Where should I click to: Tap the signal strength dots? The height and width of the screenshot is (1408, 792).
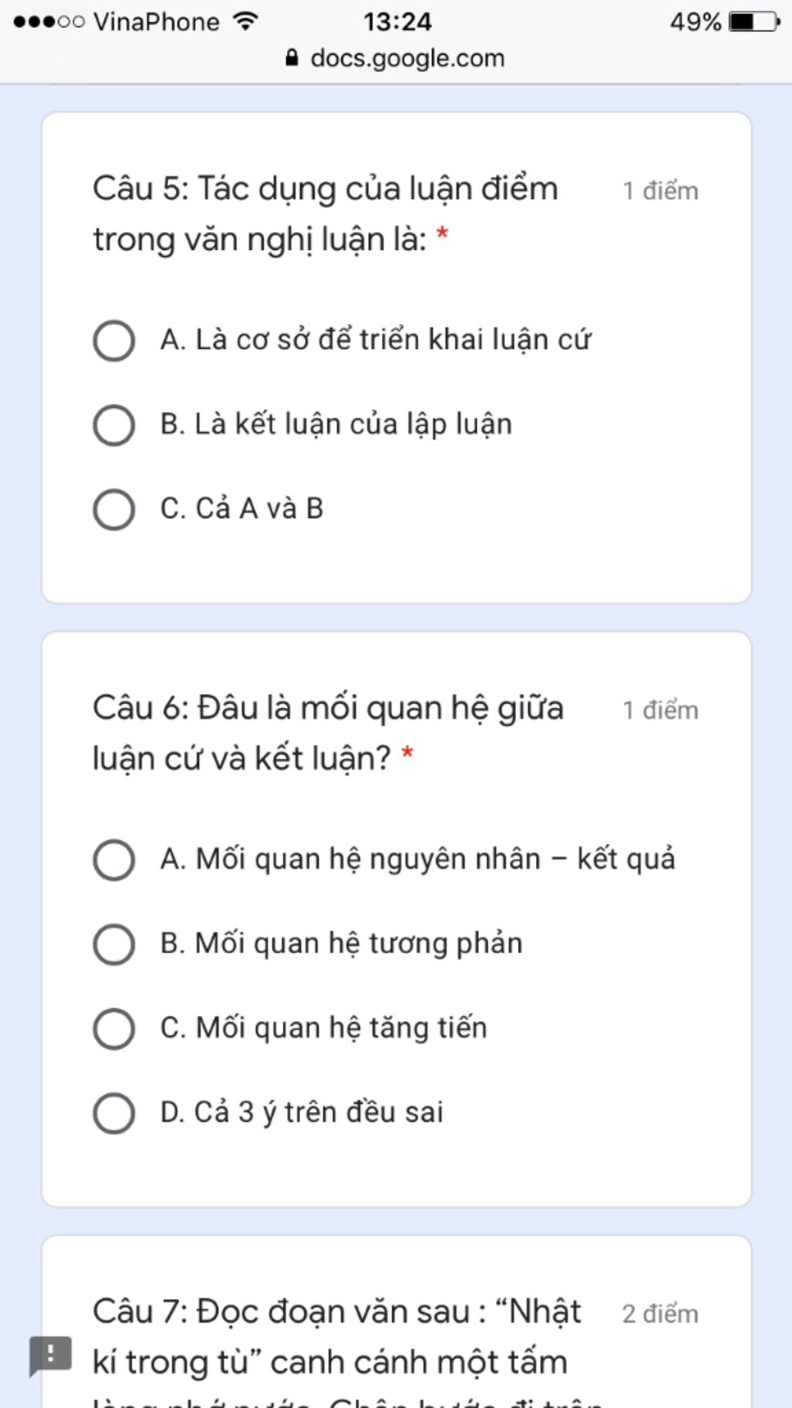[x=49, y=22]
